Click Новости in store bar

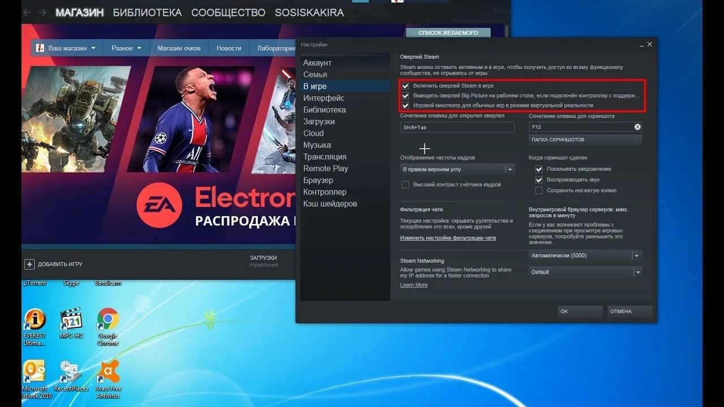pyautogui.click(x=229, y=48)
